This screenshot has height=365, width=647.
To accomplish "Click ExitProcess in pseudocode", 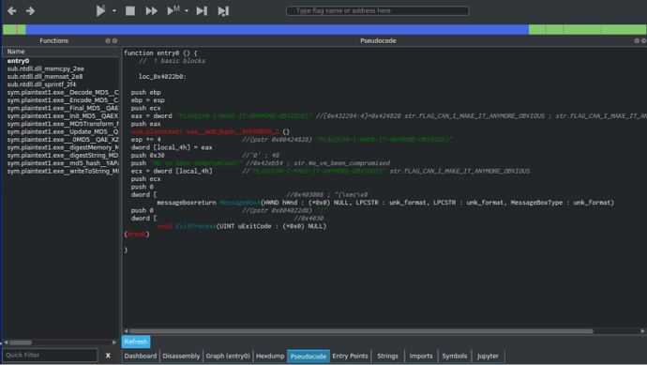I will [x=196, y=226].
